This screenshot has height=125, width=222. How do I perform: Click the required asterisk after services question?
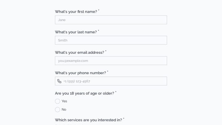[x=124, y=118]
